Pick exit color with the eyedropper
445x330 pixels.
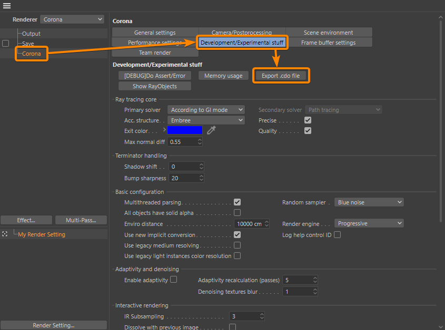(211, 130)
